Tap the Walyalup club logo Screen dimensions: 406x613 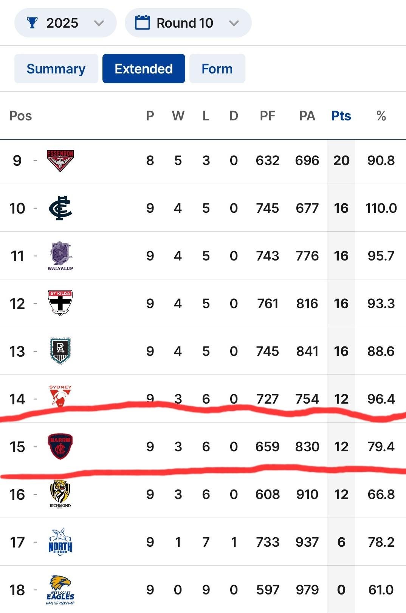(x=60, y=256)
